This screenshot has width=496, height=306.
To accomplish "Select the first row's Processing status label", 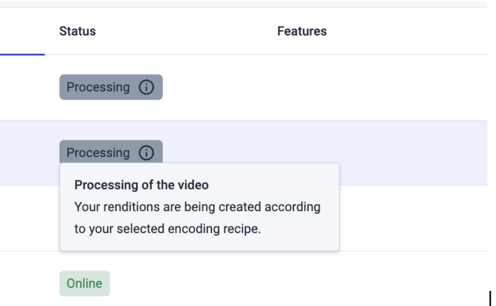I will point(98,87).
